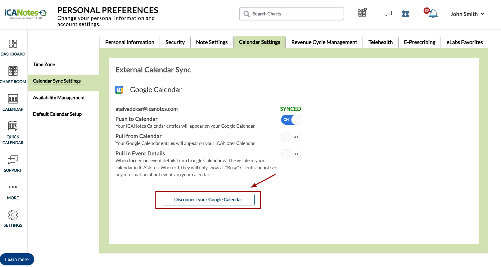This screenshot has width=501, height=267.
Task: Click the Personal Preferences page title
Action: 108,10
